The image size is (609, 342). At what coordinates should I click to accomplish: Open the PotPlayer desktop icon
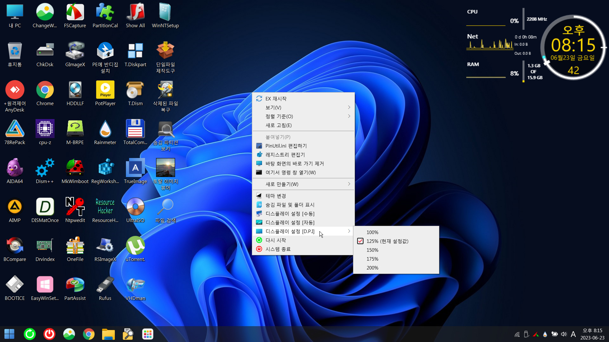click(105, 94)
